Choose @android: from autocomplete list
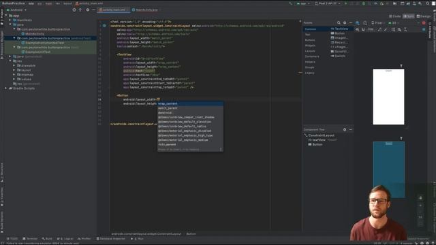Image resolution: width=436 pixels, height=245 pixels. point(190,113)
